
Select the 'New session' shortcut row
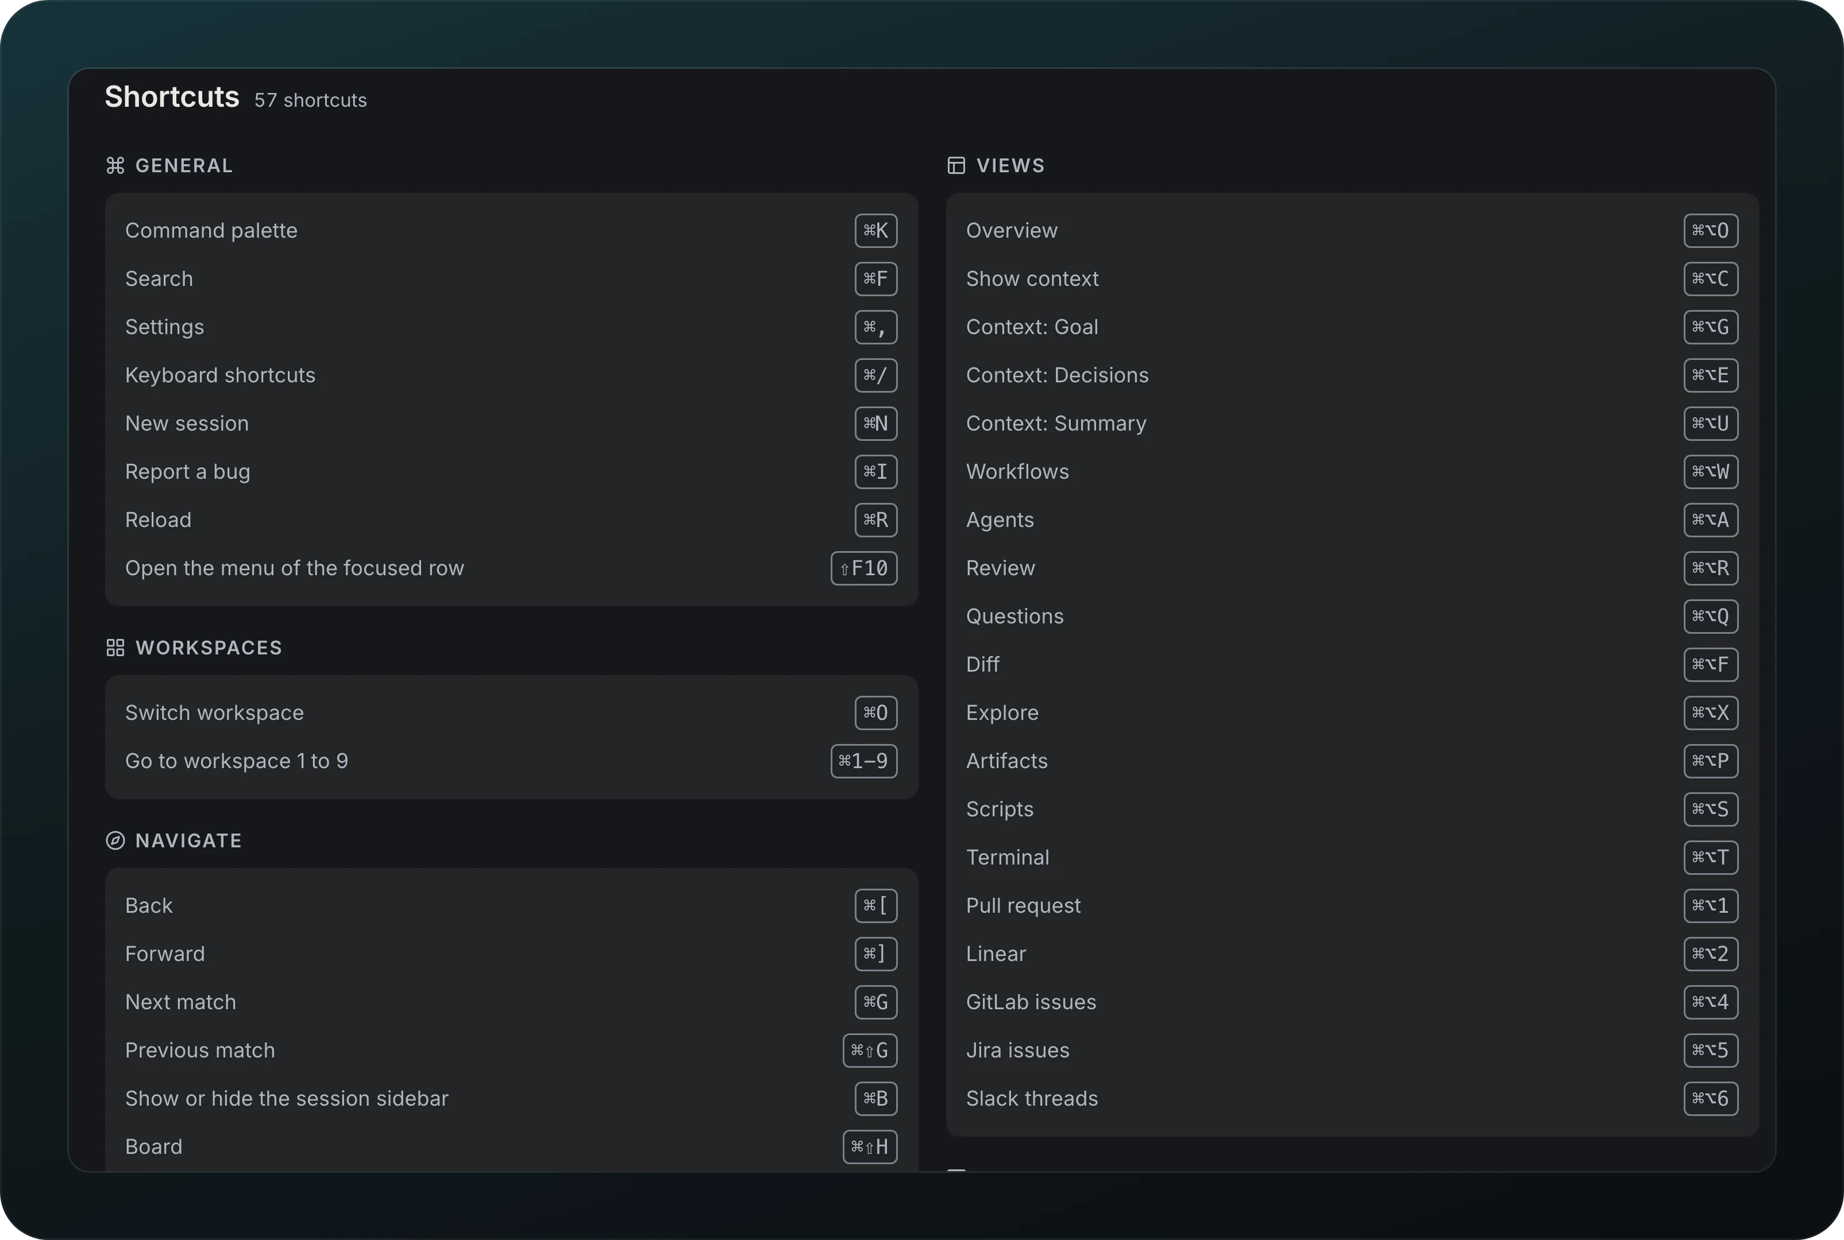coord(511,423)
